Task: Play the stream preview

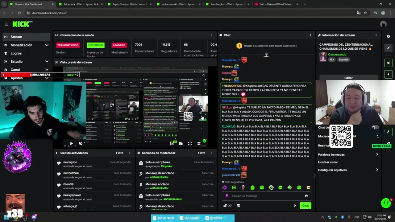Action: (71, 143)
